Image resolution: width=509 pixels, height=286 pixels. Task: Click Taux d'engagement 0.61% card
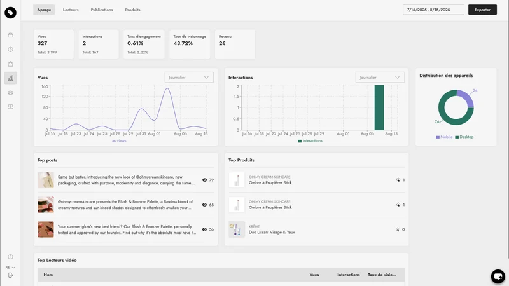click(144, 44)
